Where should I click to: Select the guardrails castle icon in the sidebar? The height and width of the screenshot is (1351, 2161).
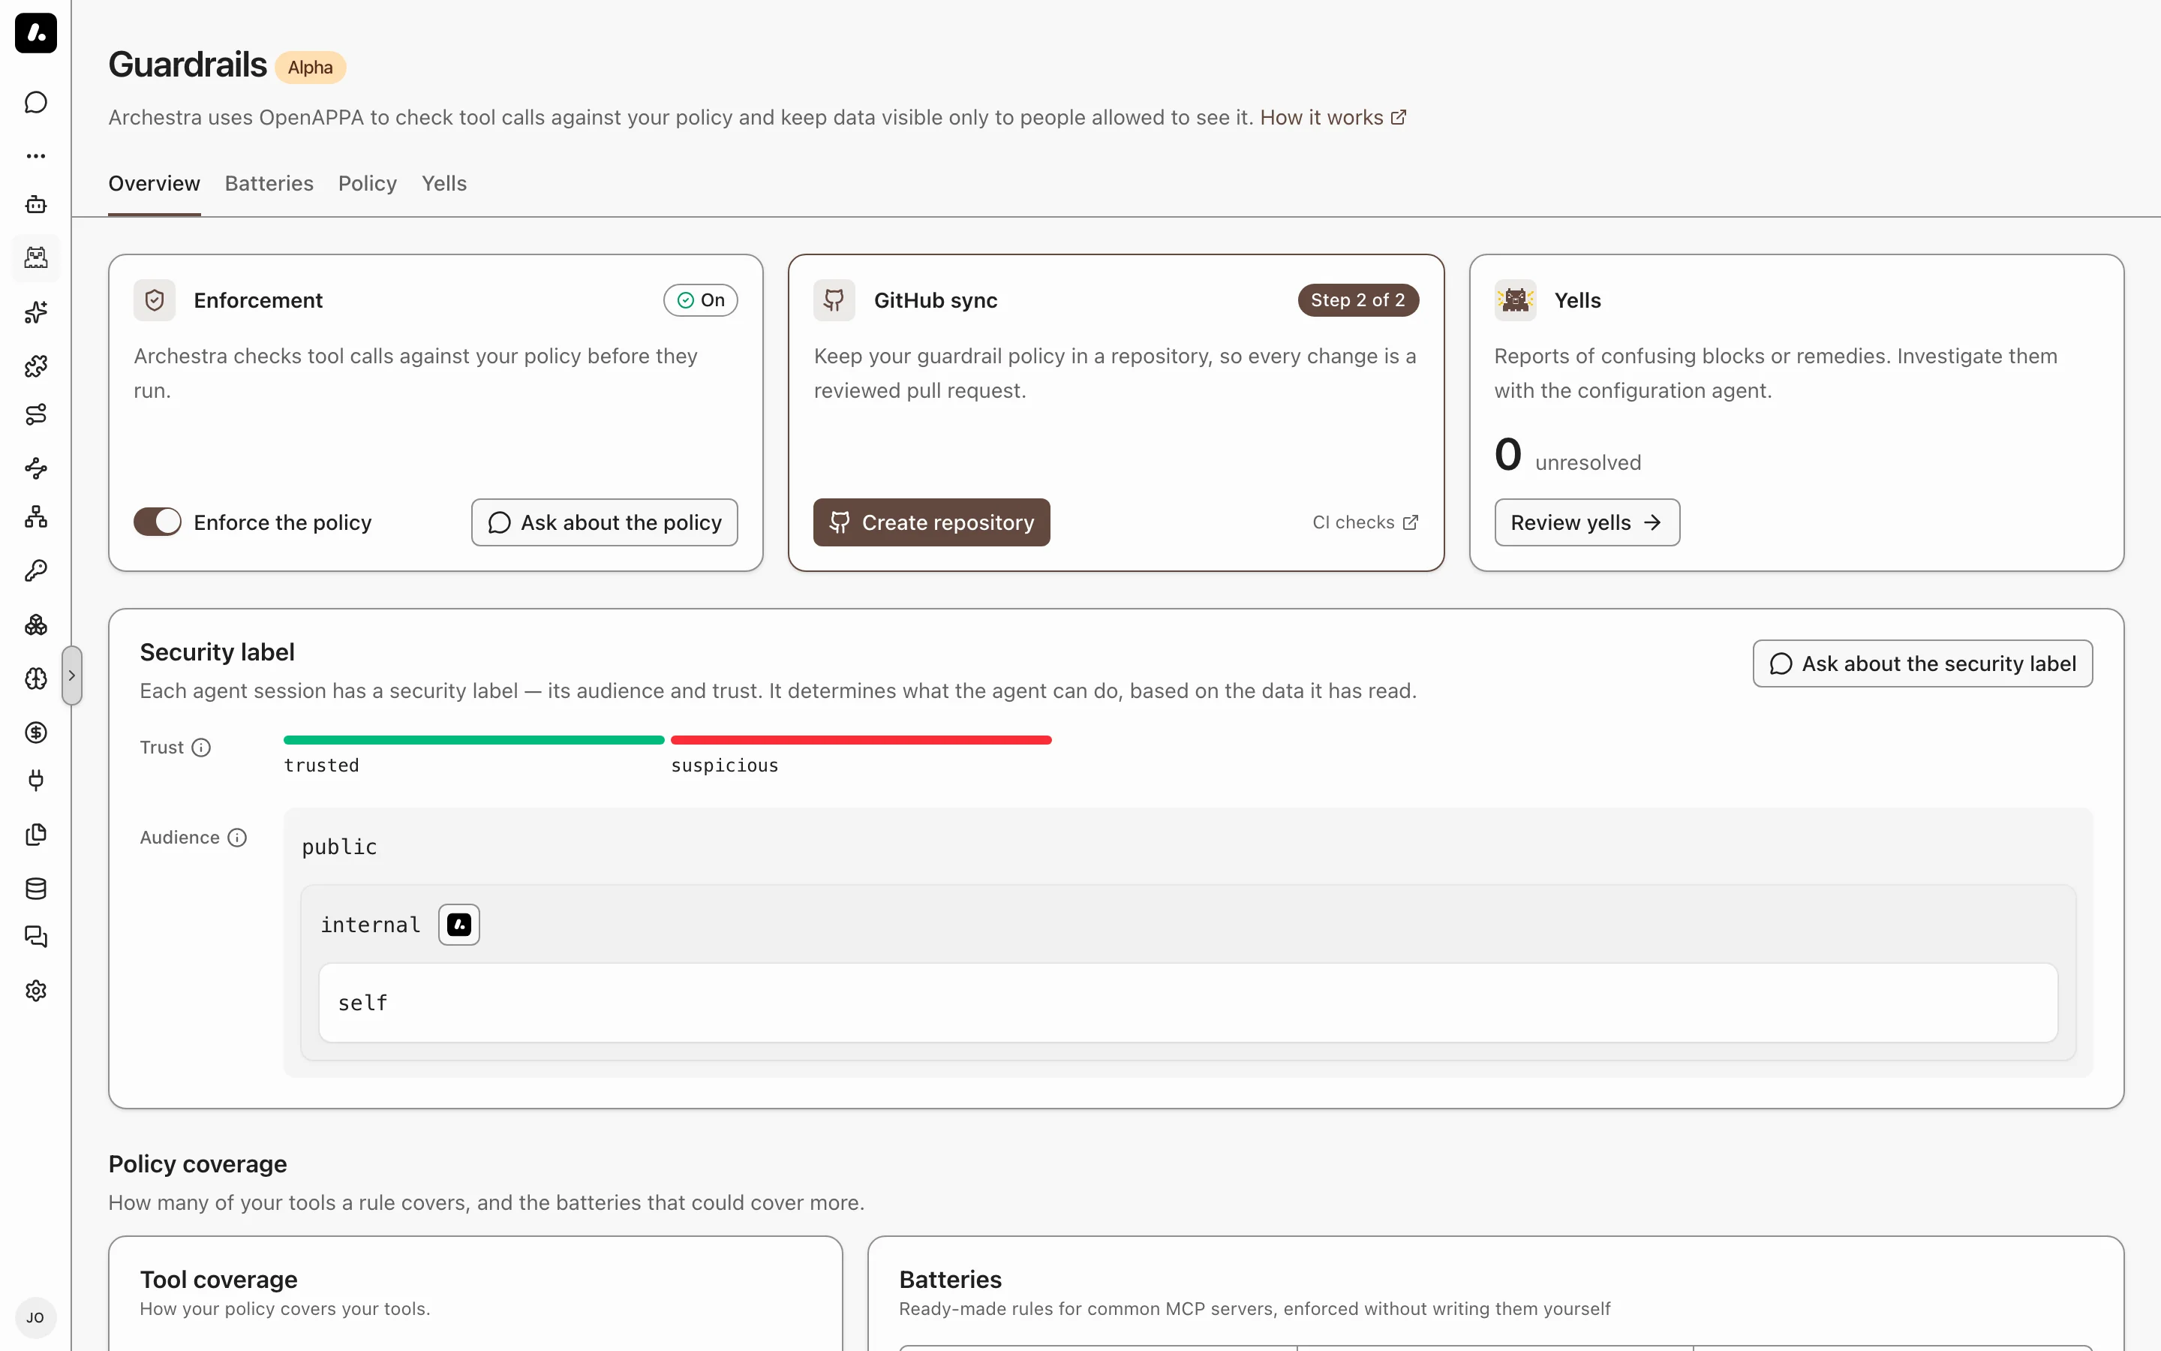coord(36,258)
